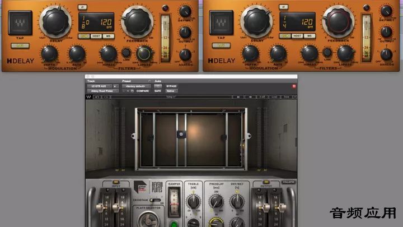Open the help question mark in WaveSystem toolbar

click(295, 97)
